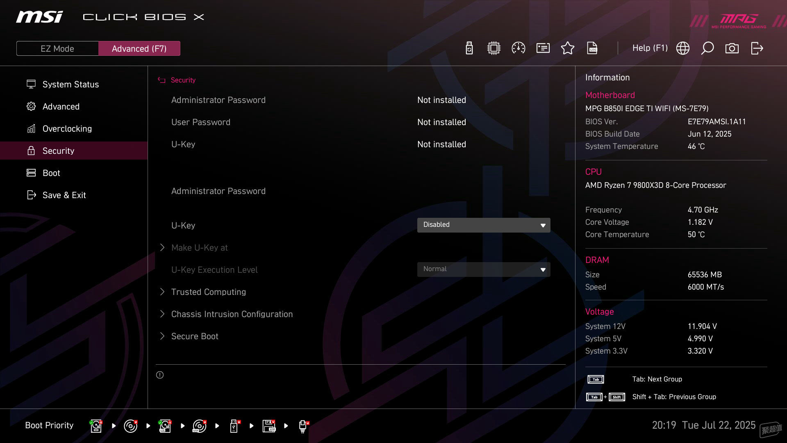Set the Administrator Password option
The image size is (787, 443).
[218, 191]
